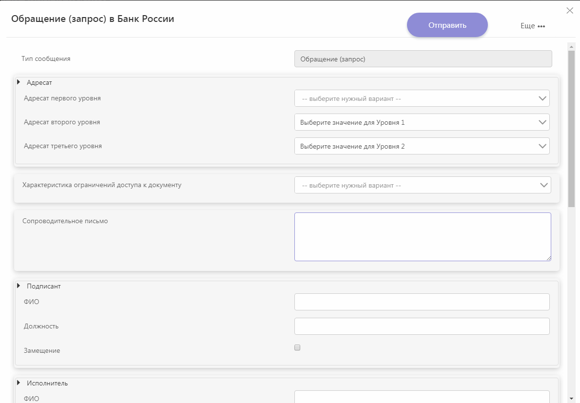Open Характеристика ограничений доступа dropdown
The width and height of the screenshot is (580, 403).
pyautogui.click(x=423, y=185)
